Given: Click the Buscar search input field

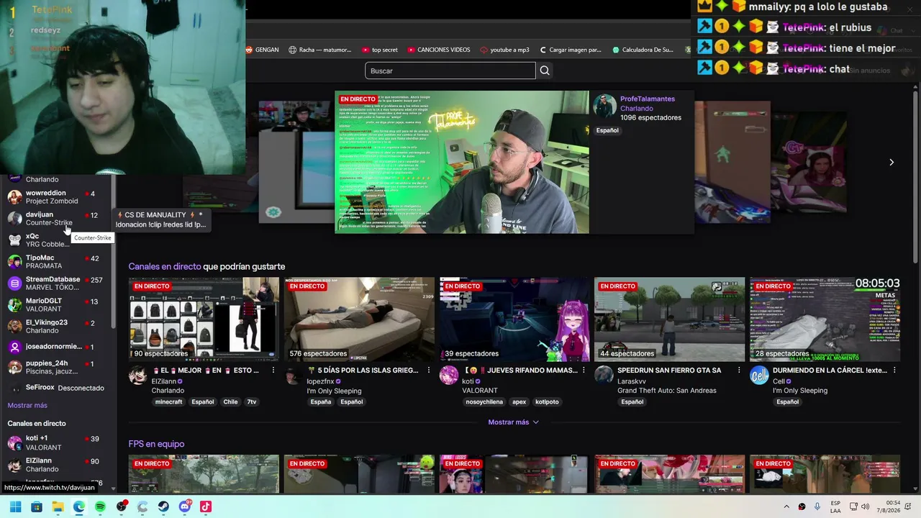Looking at the screenshot, I should click(450, 71).
